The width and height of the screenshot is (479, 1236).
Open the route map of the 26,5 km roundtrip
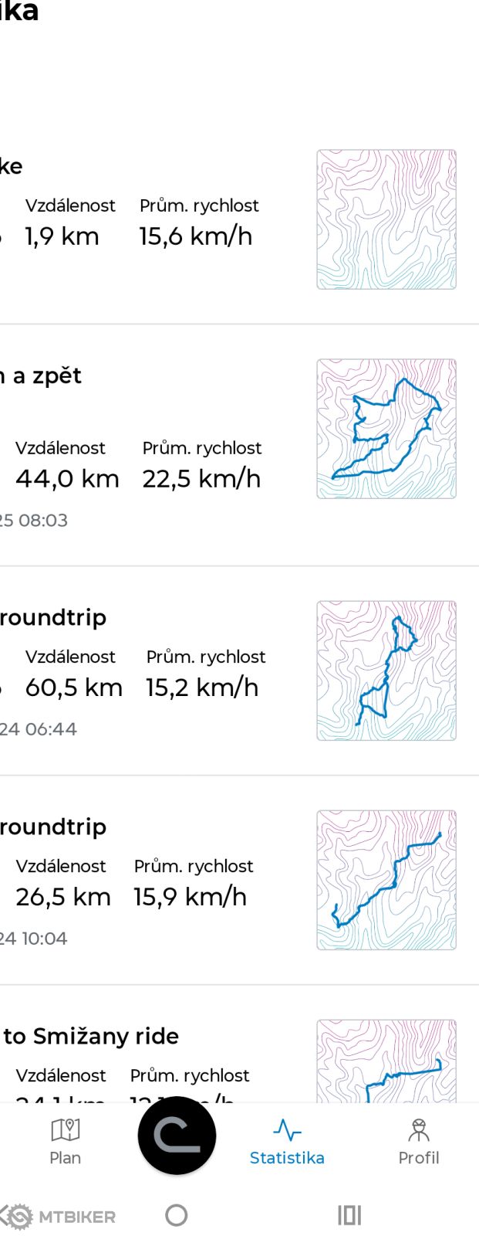(x=386, y=880)
